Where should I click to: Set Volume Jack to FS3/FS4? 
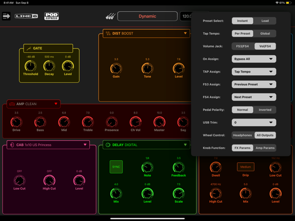click(242, 46)
